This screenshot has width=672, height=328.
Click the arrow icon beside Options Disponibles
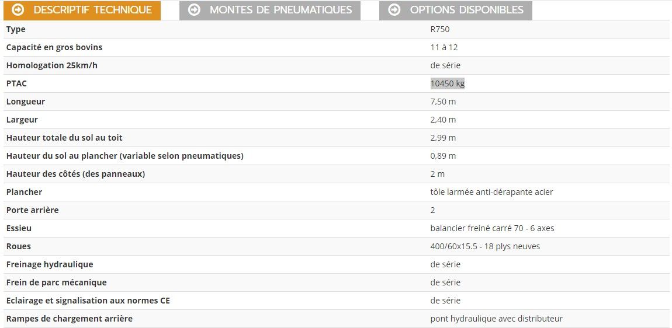(x=394, y=10)
